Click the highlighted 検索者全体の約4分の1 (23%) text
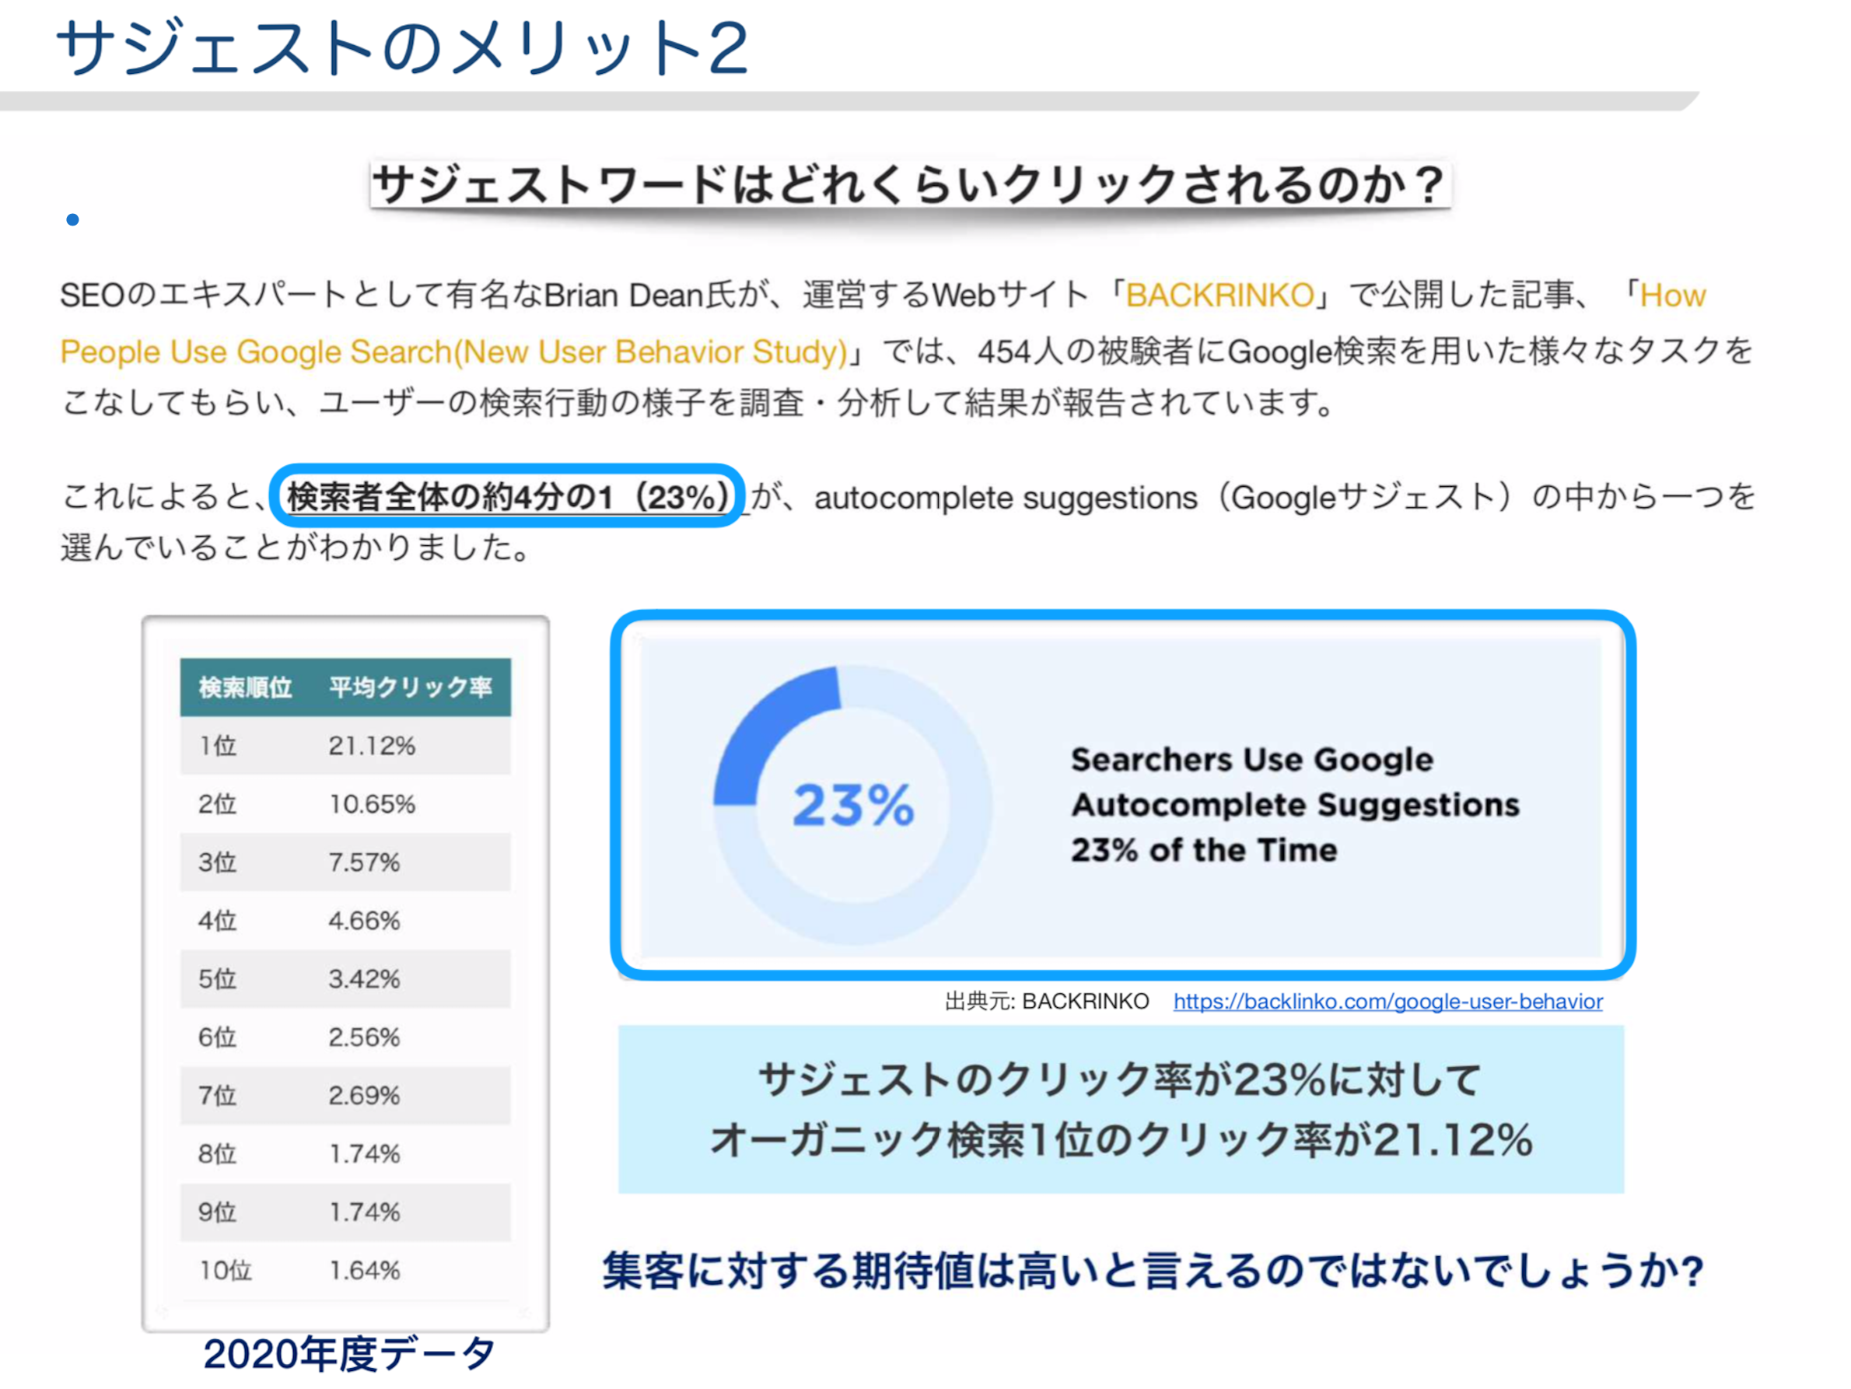Viewport: 1851px width, 1389px height. click(507, 497)
